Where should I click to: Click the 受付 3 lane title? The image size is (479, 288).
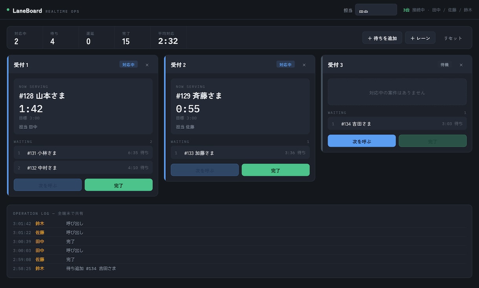coord(335,65)
